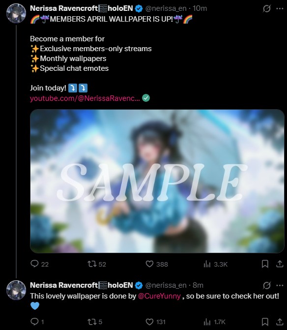Share the CureYunny credit tweet
This screenshot has height=330, width=287.
point(280,322)
